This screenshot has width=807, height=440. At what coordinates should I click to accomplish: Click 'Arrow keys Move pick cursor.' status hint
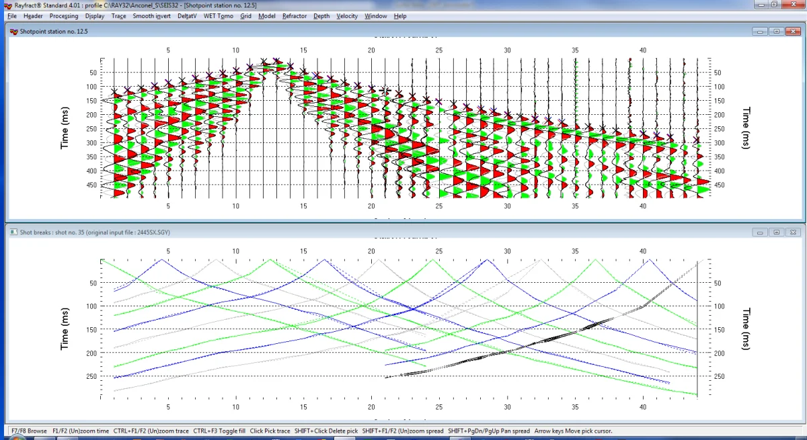tap(574, 431)
